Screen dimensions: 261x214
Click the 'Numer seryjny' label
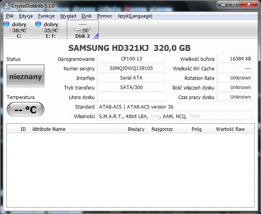[79, 68]
